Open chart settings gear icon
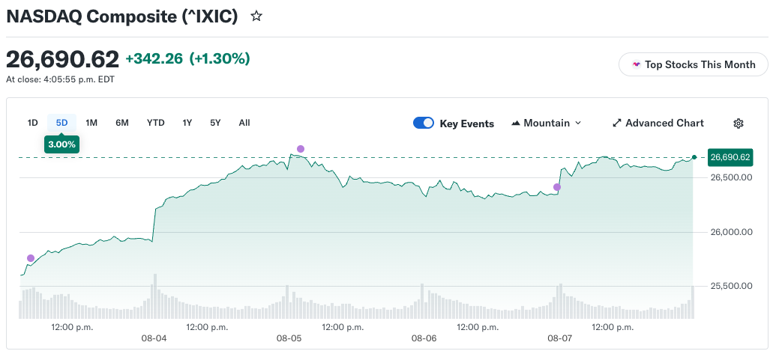 click(739, 123)
